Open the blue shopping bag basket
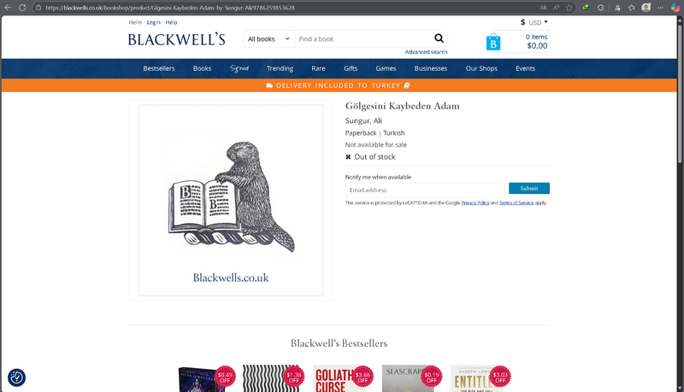This screenshot has width=684, height=392. pos(493,42)
